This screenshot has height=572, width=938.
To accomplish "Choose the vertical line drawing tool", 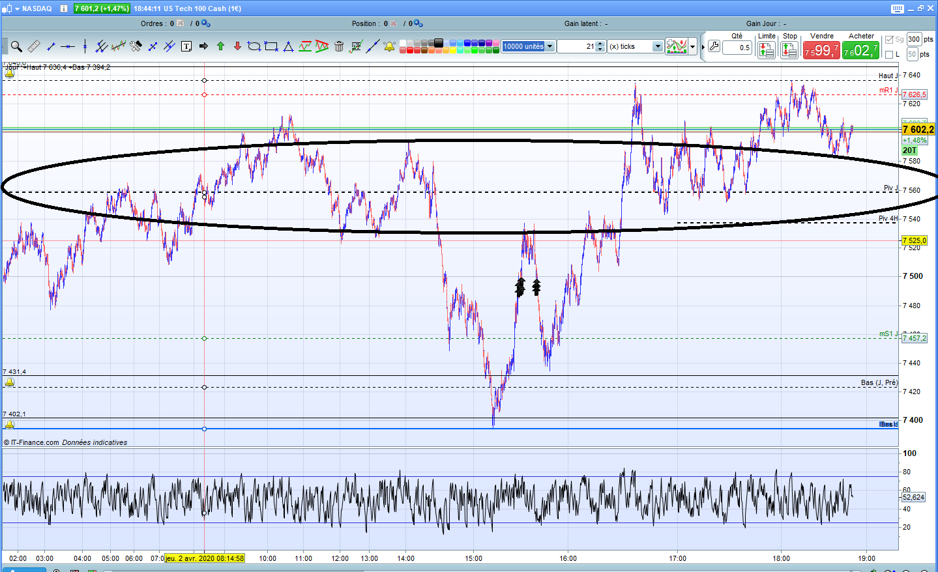I will coord(85,46).
